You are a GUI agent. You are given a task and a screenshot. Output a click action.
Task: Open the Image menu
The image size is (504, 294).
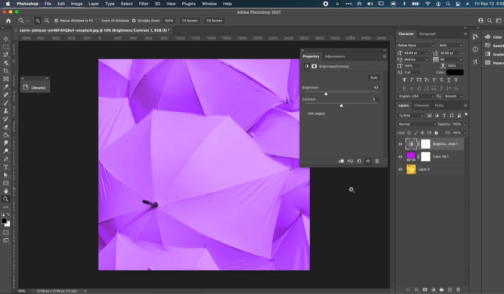click(x=77, y=4)
